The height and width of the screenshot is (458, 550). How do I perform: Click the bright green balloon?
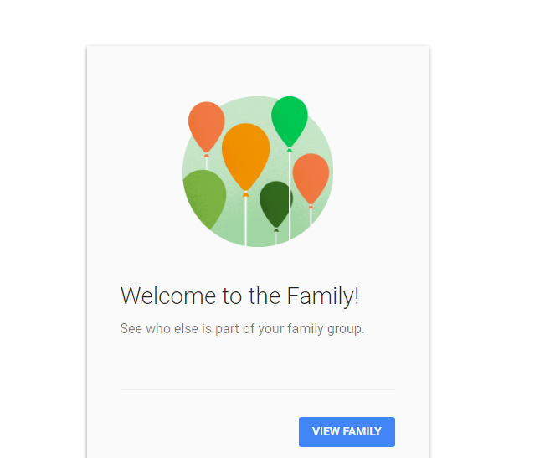(x=289, y=120)
